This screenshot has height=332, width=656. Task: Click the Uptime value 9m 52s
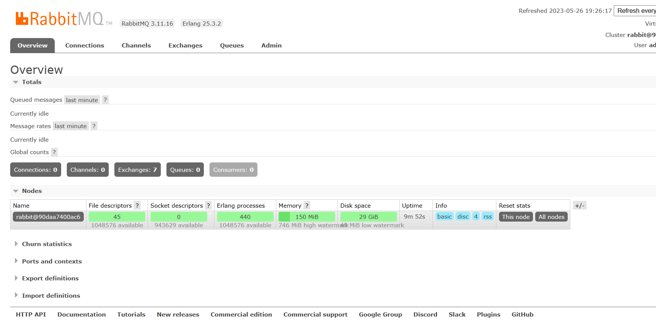[x=414, y=216]
